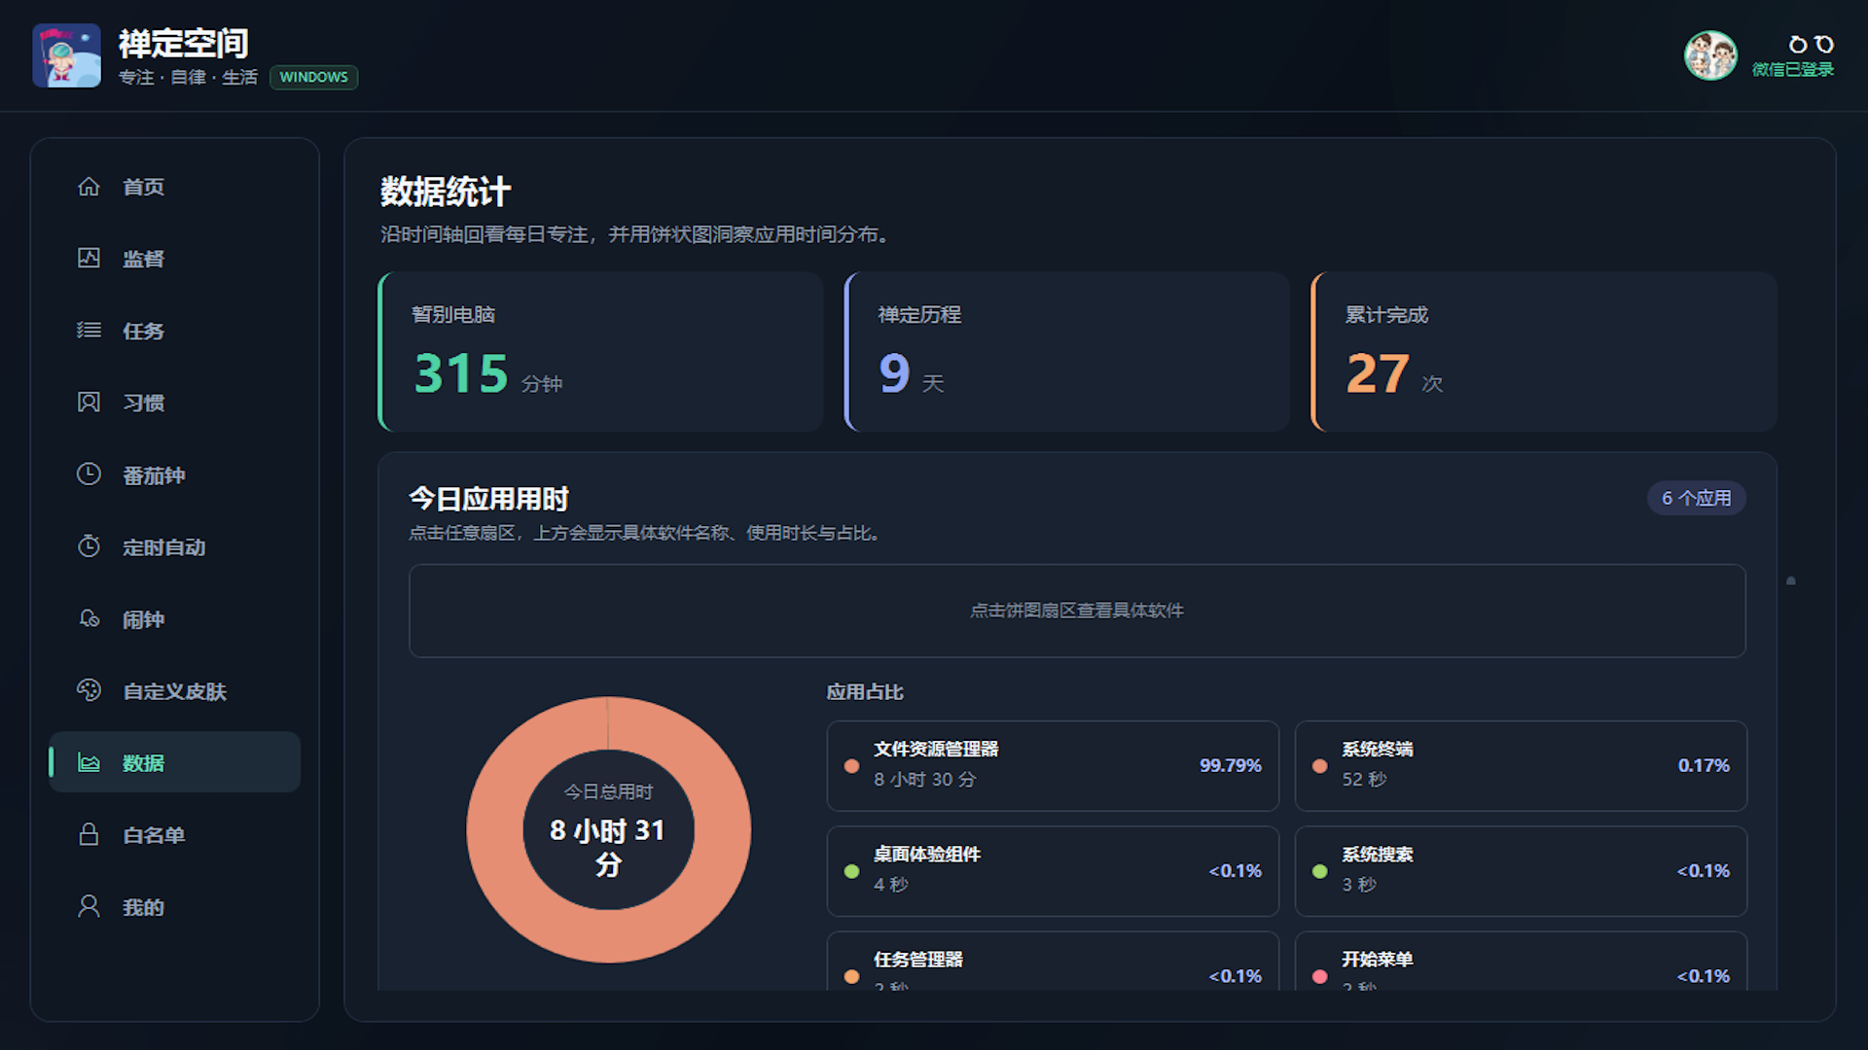
Task: Click the list icon for 任务
Action: tap(89, 330)
